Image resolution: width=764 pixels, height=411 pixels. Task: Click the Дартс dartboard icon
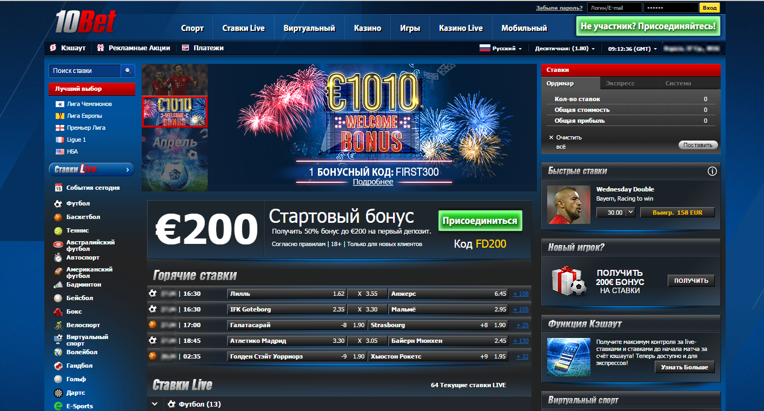tap(58, 393)
